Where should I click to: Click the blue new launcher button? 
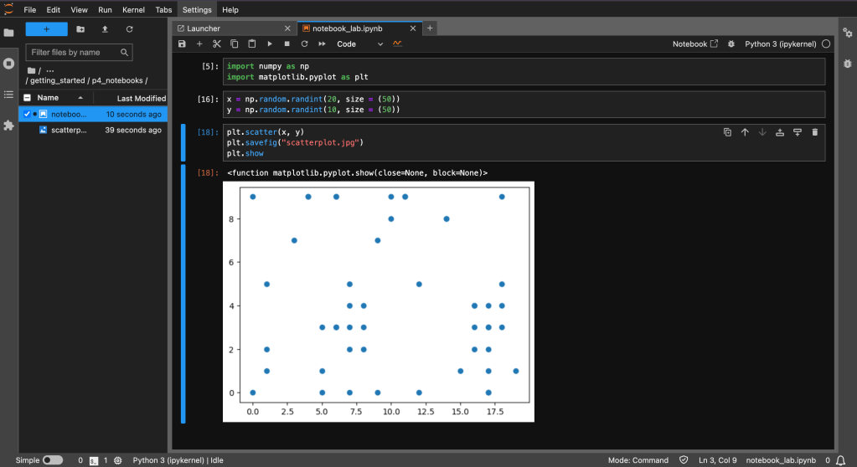coord(46,29)
